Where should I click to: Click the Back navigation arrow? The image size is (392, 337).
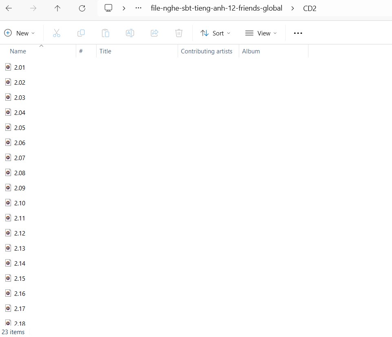click(9, 8)
